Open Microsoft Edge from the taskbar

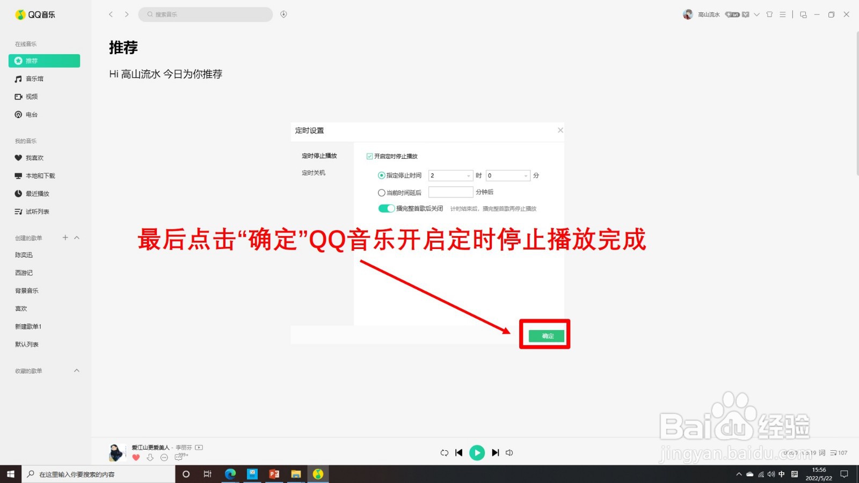(230, 474)
